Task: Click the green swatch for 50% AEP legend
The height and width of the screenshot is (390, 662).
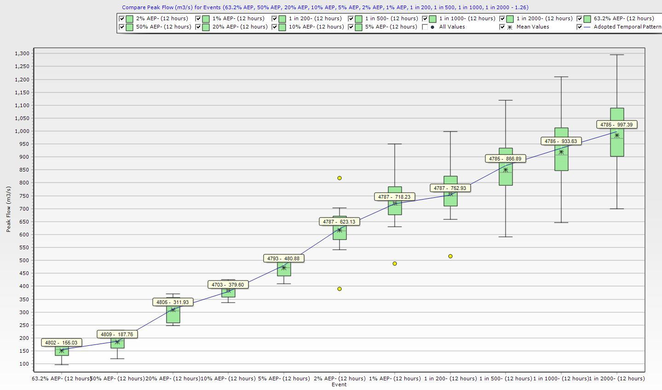Action: 130,27
